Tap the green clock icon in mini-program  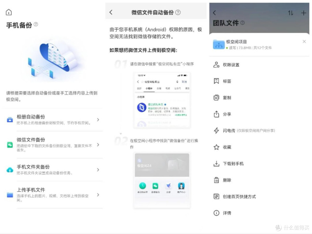pyautogui.click(x=142, y=186)
